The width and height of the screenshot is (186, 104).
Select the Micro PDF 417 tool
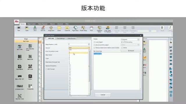click(20, 77)
